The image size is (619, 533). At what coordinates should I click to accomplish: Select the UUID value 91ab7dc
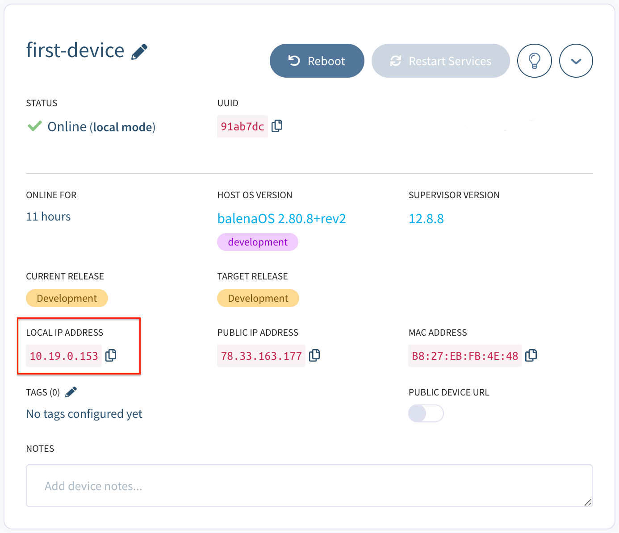[x=242, y=126]
